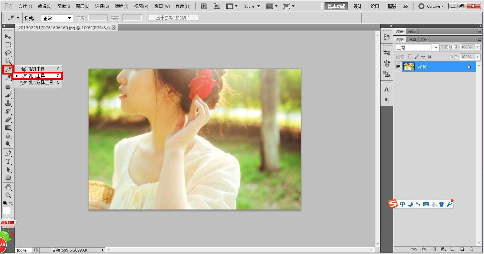
Task: Select the Clone Stamp tool
Action: pyautogui.click(x=8, y=103)
